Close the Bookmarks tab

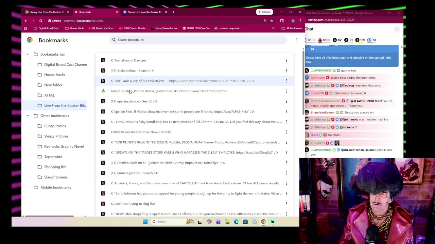(117, 12)
